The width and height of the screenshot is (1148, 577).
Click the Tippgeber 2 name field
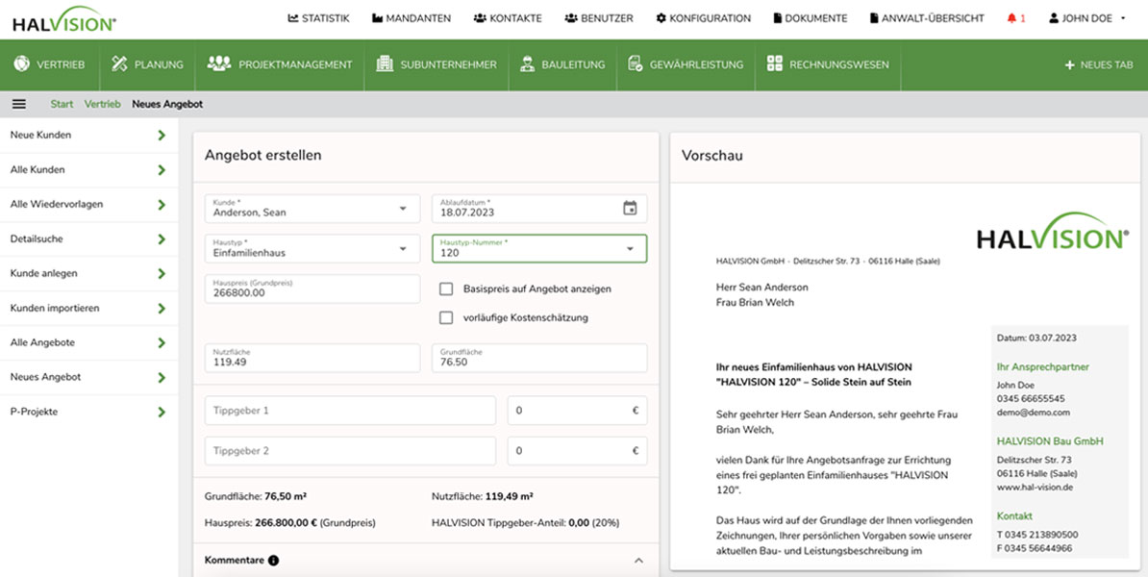tap(350, 451)
